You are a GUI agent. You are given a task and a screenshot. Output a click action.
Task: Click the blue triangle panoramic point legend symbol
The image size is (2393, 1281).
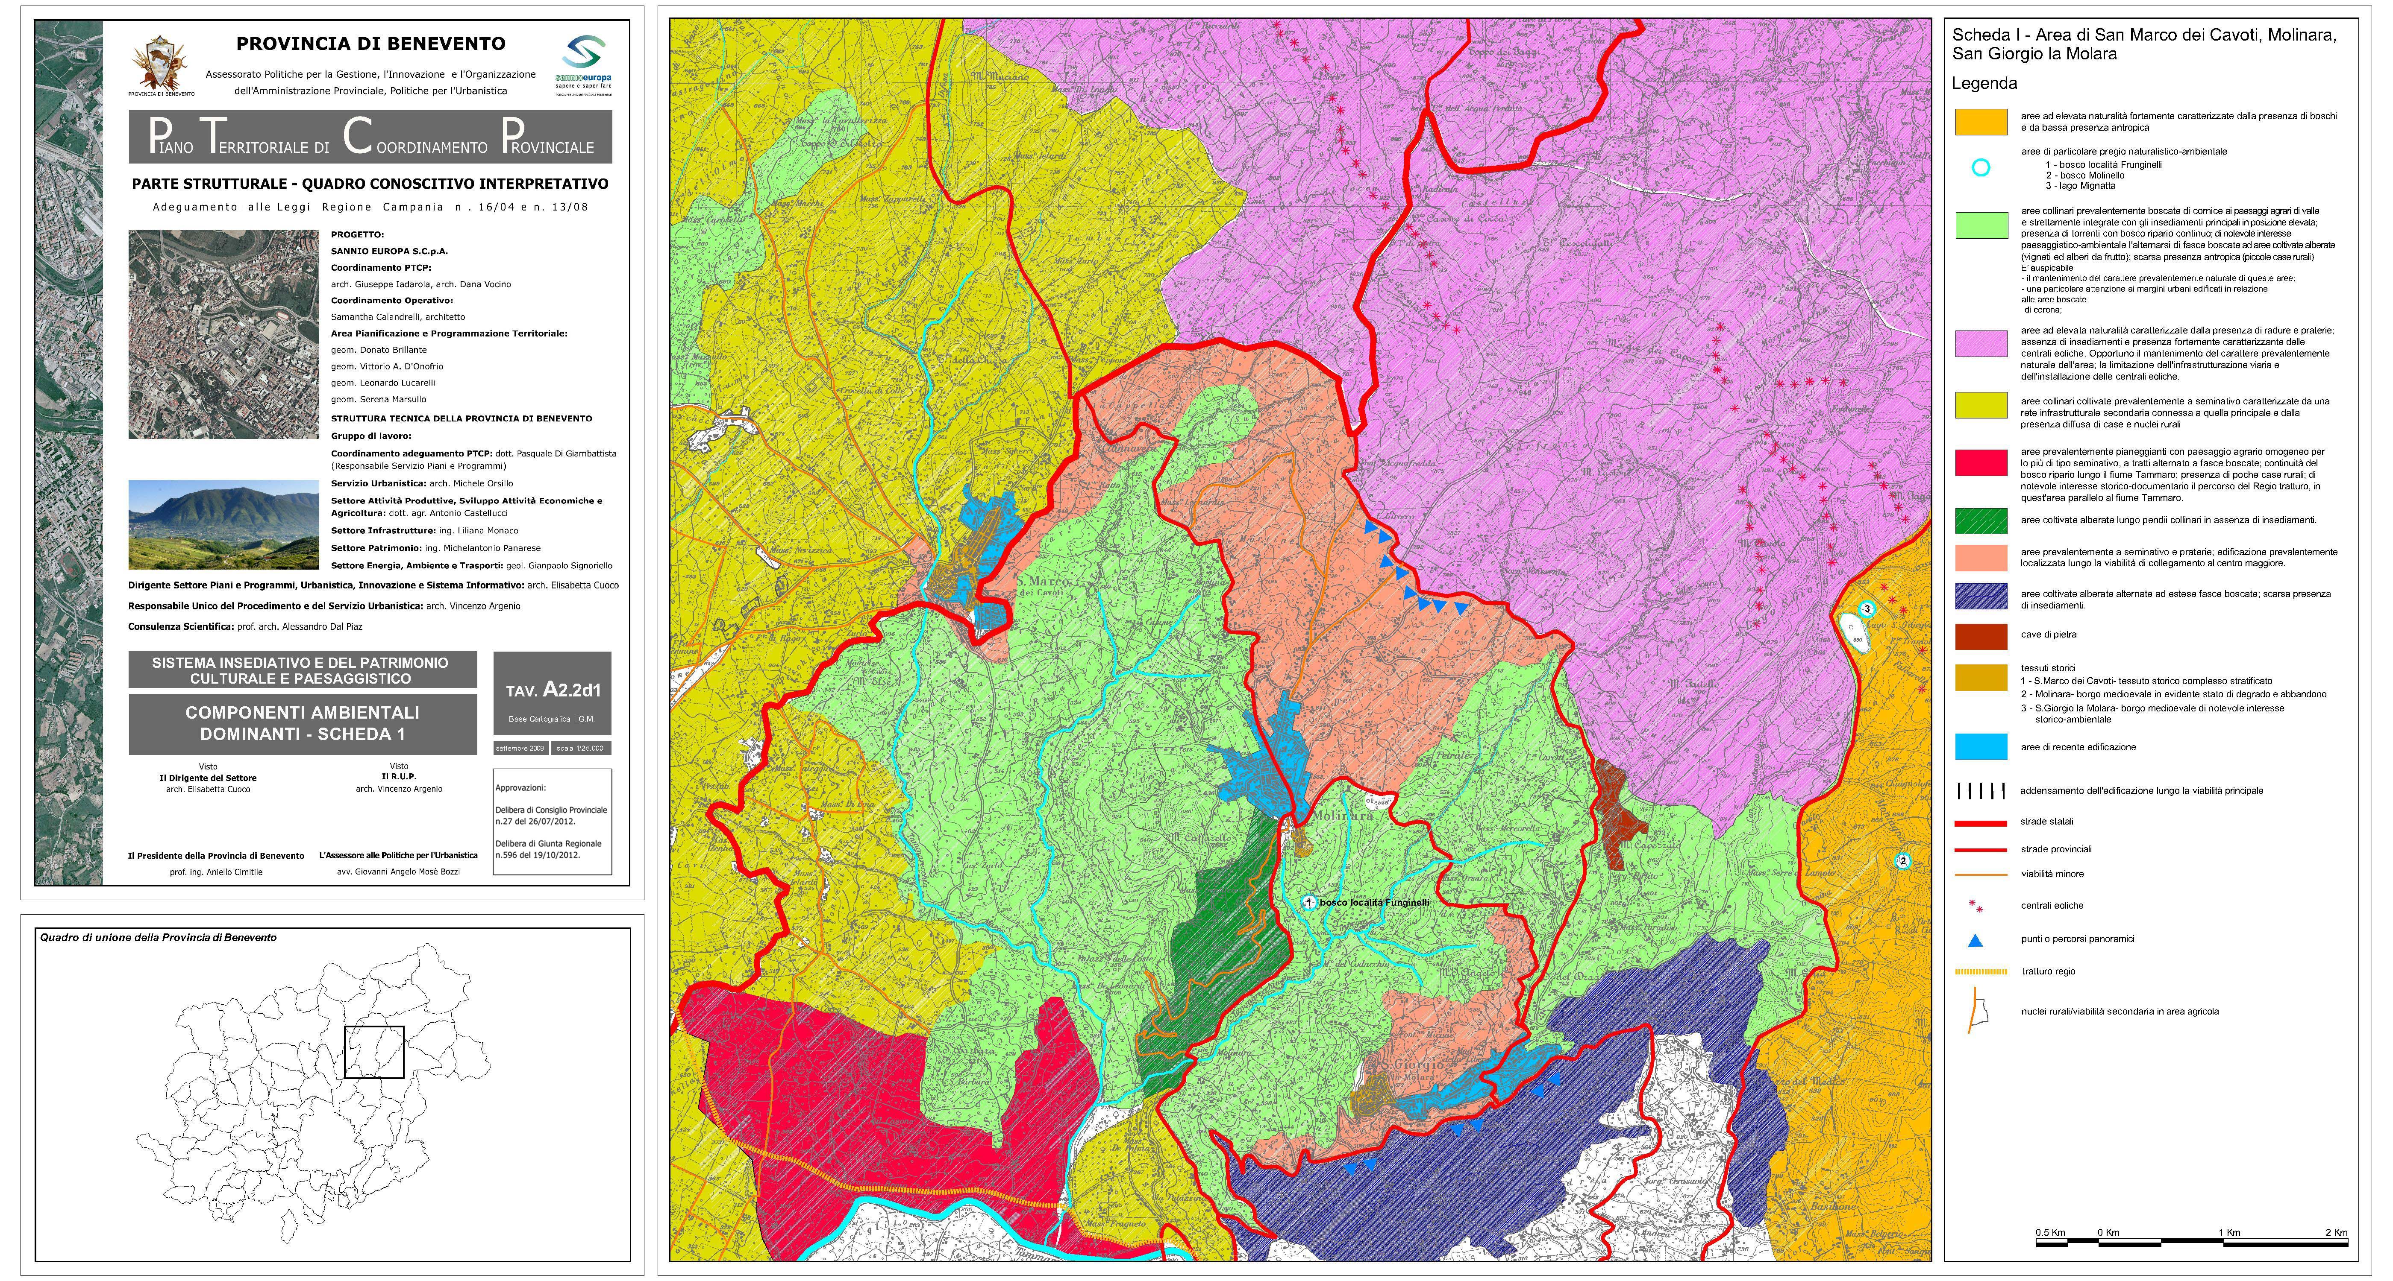(x=1976, y=940)
